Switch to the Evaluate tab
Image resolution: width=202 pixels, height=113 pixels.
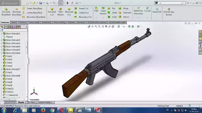pos(71,22)
